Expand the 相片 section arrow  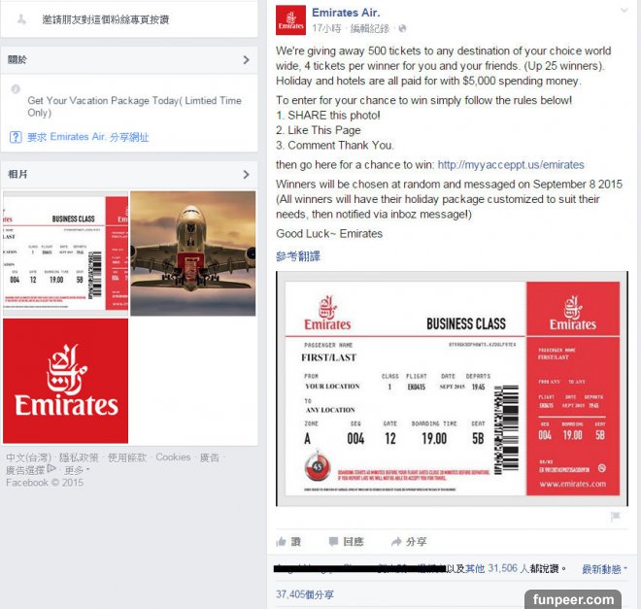(246, 175)
